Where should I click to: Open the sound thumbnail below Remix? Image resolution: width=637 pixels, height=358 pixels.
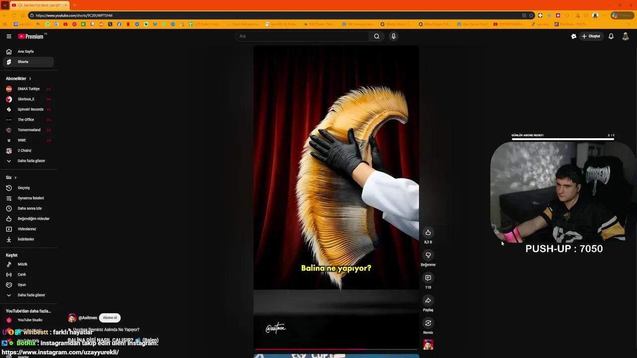(428, 345)
